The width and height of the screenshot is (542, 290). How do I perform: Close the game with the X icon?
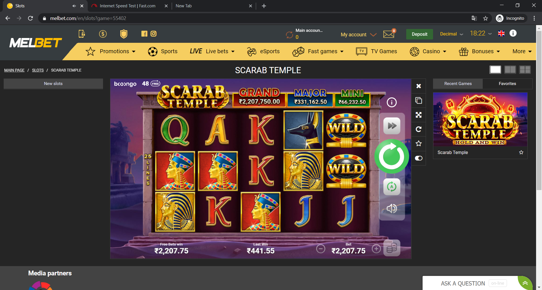(x=419, y=86)
